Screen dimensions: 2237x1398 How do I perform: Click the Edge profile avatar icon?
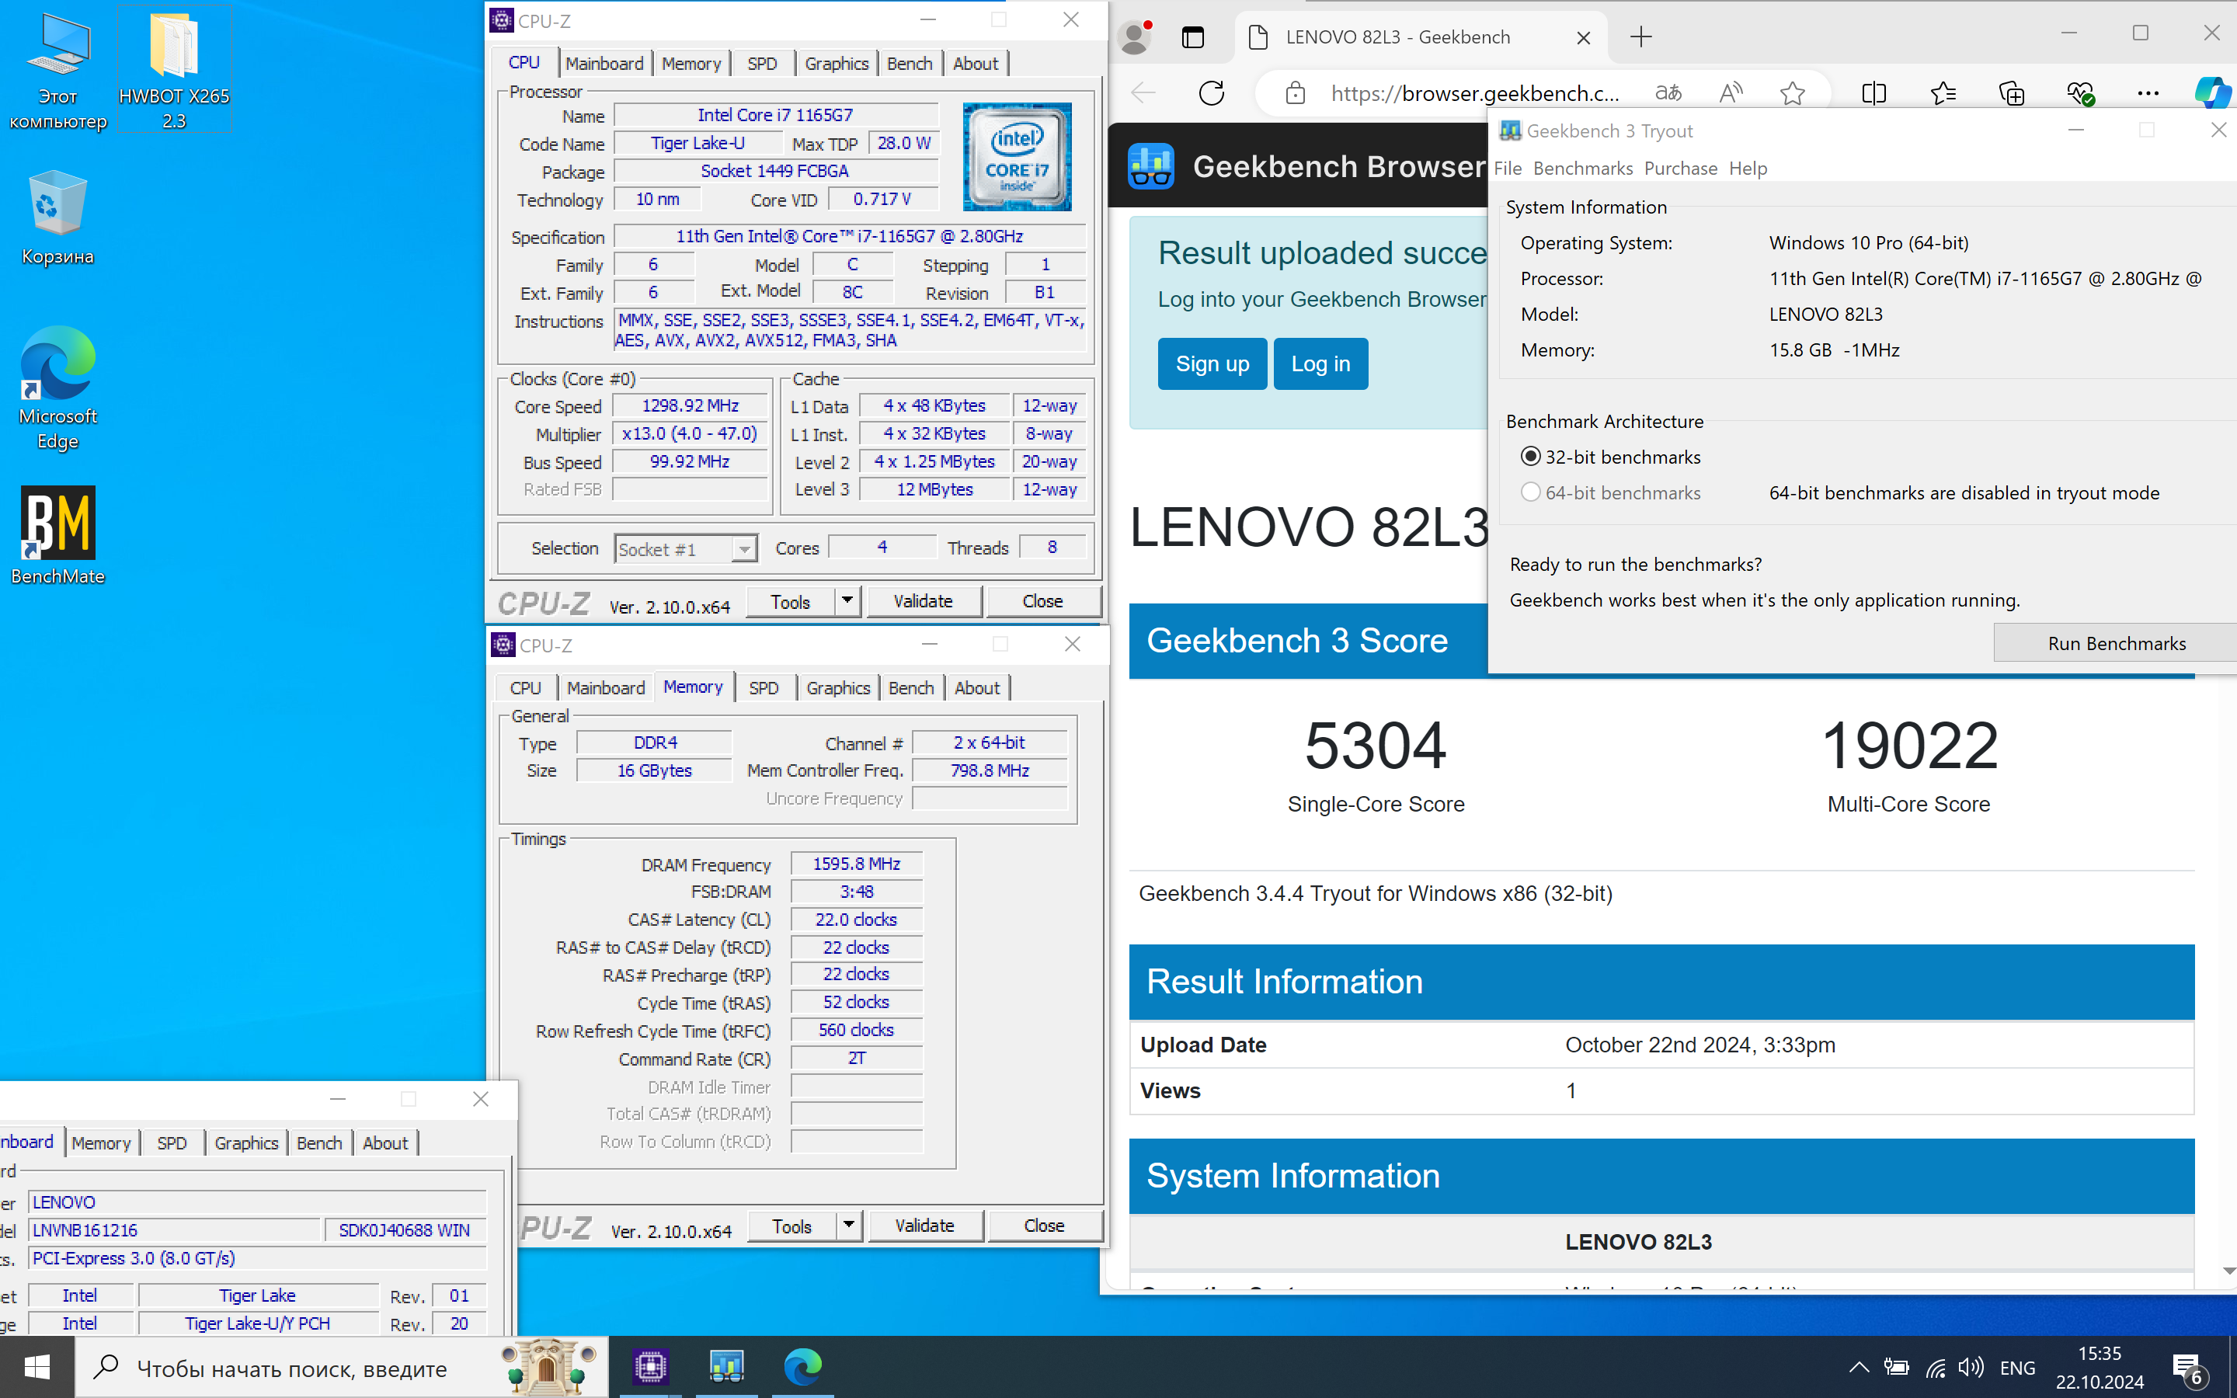tap(1134, 37)
